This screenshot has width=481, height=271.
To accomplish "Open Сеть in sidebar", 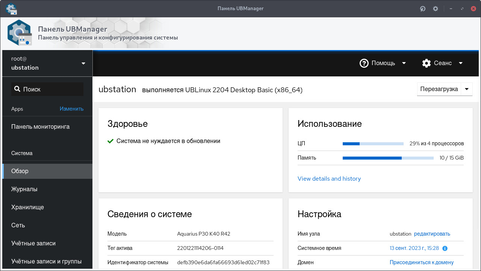I will tap(47, 225).
